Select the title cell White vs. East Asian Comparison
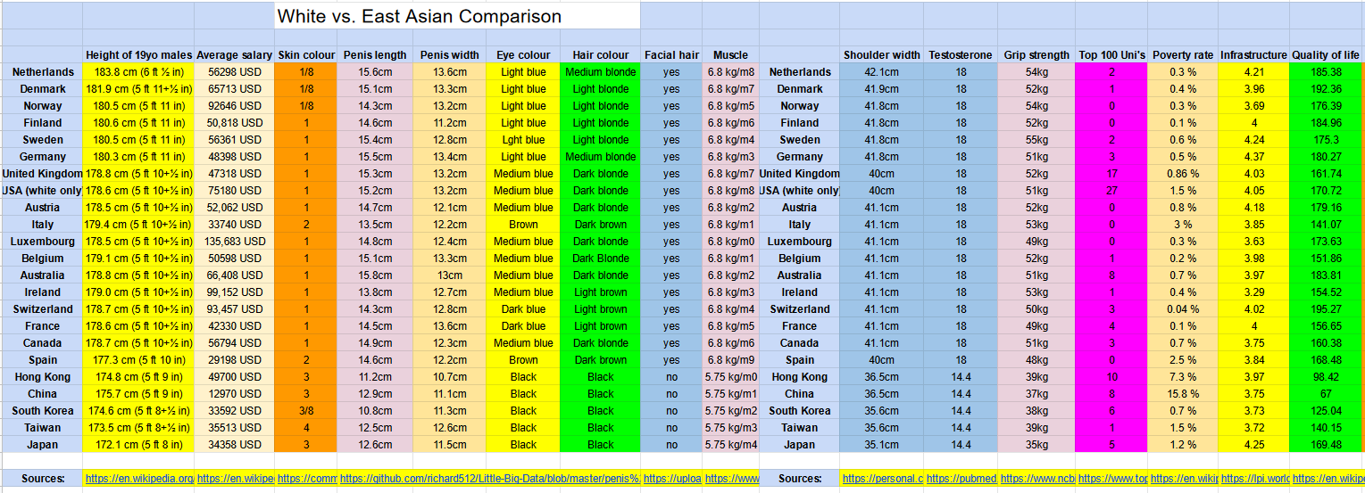Screen dimensions: 1365x493 pyautogui.click(x=457, y=16)
